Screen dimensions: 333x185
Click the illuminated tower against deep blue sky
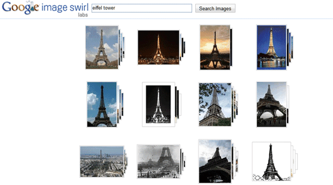click(x=271, y=47)
